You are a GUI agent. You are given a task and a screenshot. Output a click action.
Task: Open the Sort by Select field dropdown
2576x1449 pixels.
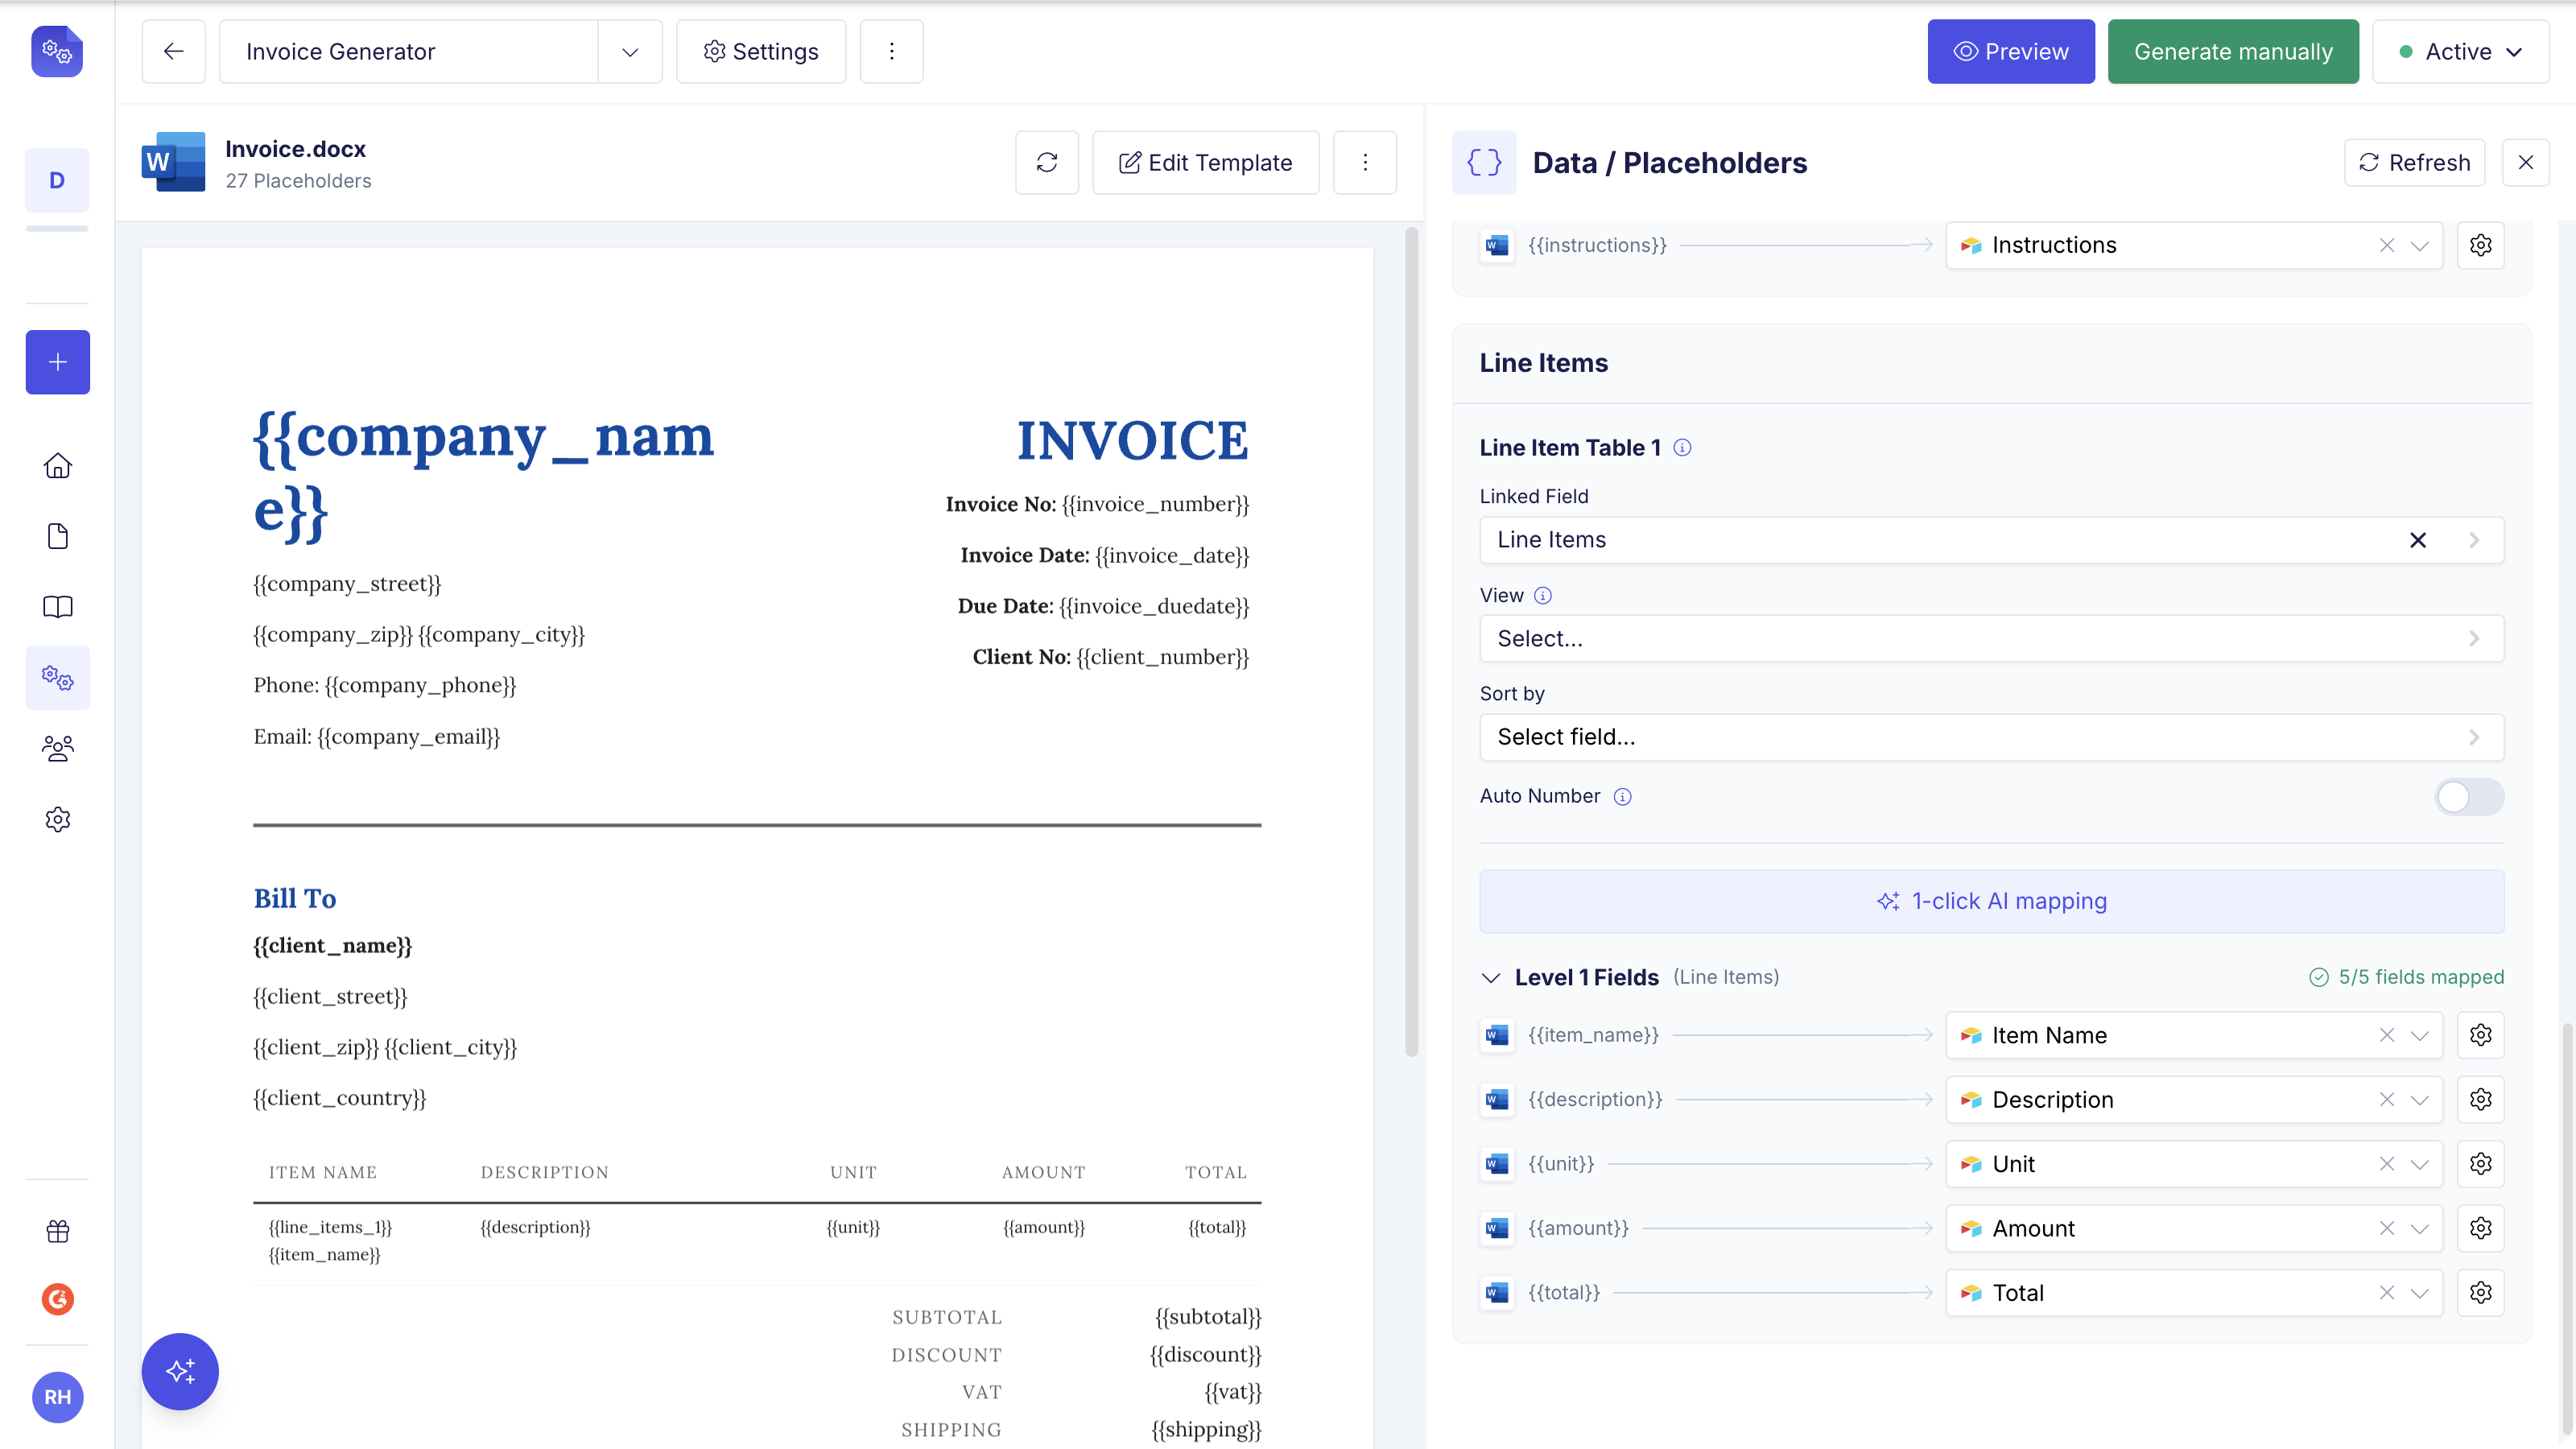1991,737
